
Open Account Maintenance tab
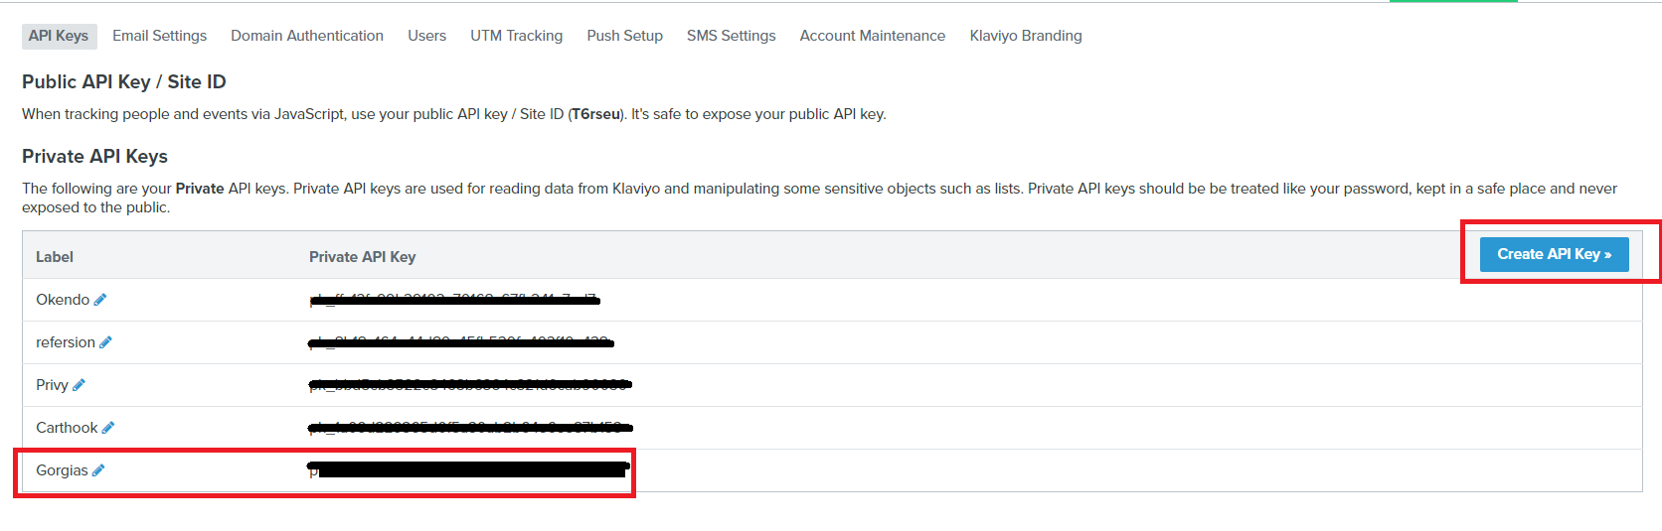(873, 36)
